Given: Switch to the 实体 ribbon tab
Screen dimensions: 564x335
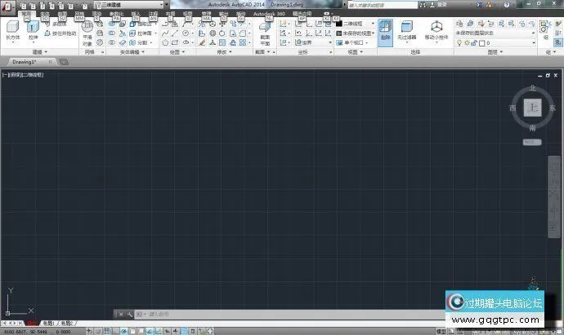Looking at the screenshot, I should [x=45, y=15].
